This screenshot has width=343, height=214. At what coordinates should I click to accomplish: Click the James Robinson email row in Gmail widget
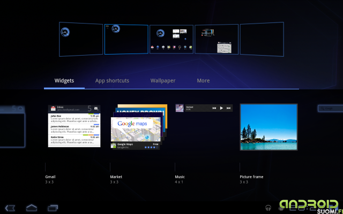coord(74,129)
